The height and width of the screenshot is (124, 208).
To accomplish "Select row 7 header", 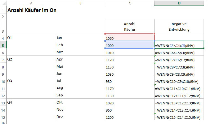I will [x=3, y=59].
